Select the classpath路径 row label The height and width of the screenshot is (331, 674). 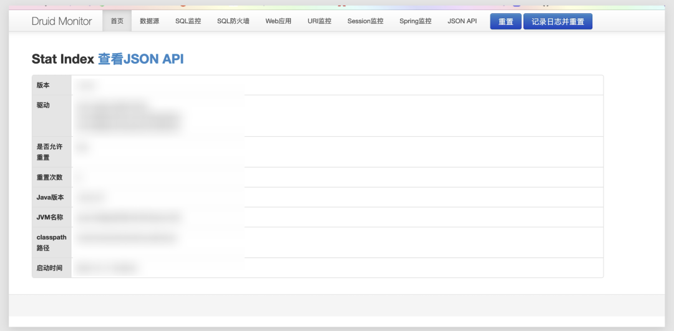(52, 242)
